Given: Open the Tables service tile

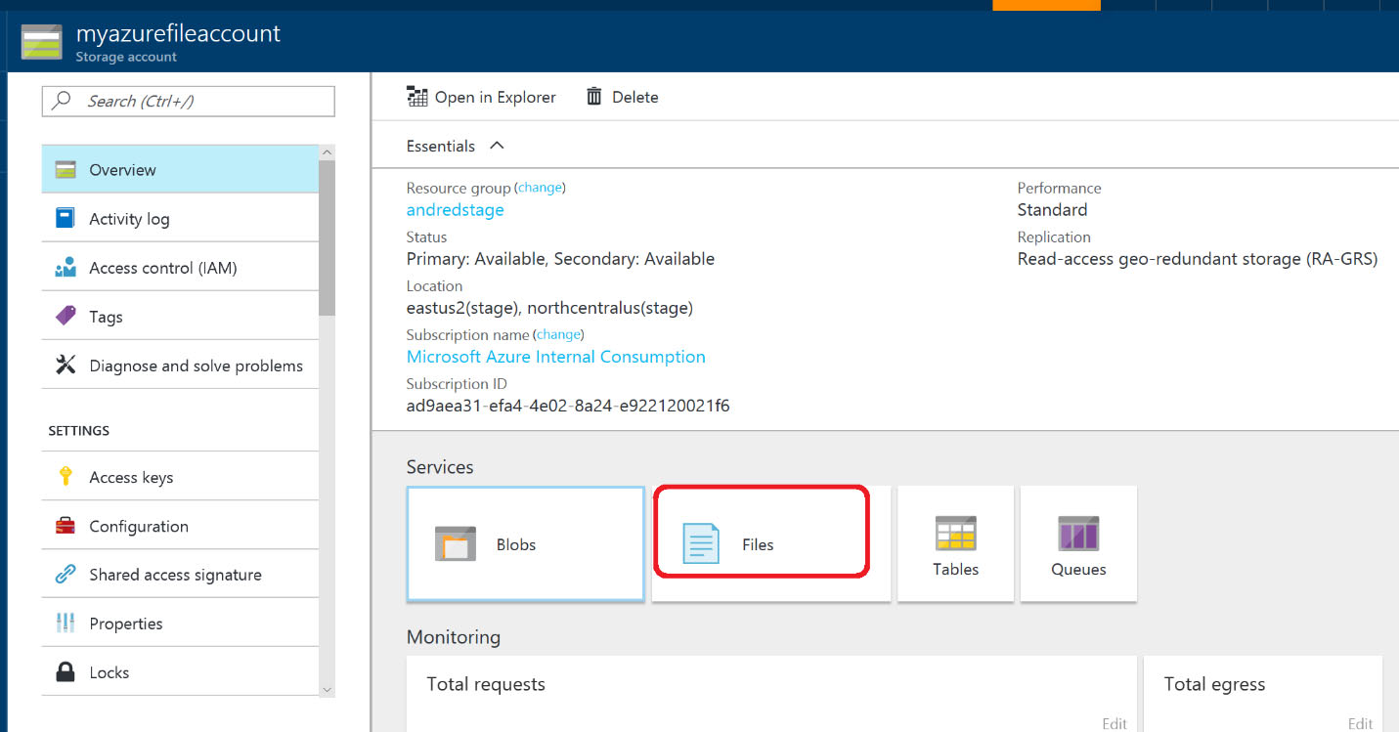Looking at the screenshot, I should [955, 543].
